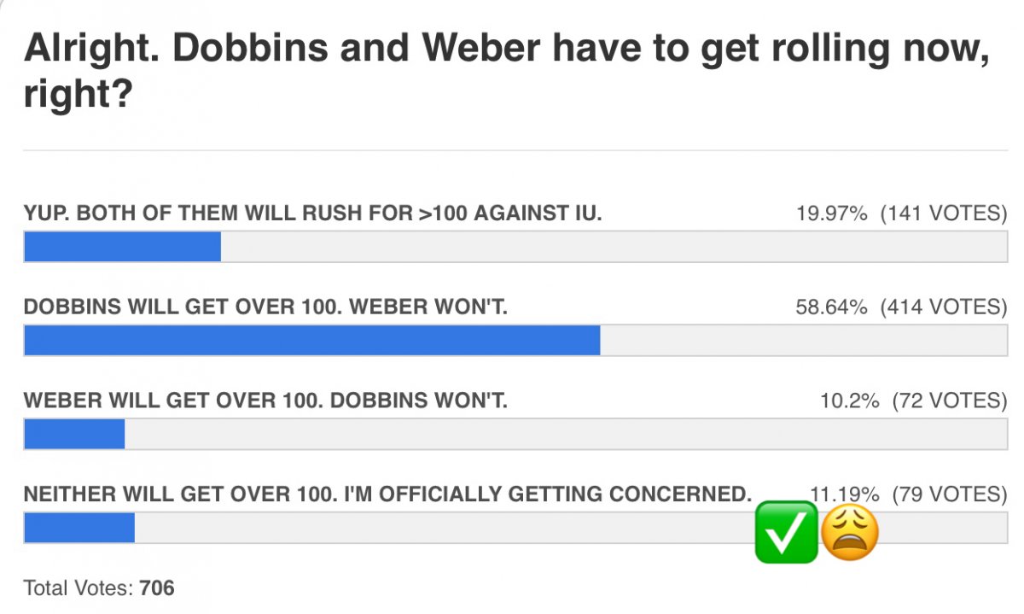Click the blue 58.64% result bar
The height and width of the screenshot is (614, 1024).
click(x=311, y=341)
